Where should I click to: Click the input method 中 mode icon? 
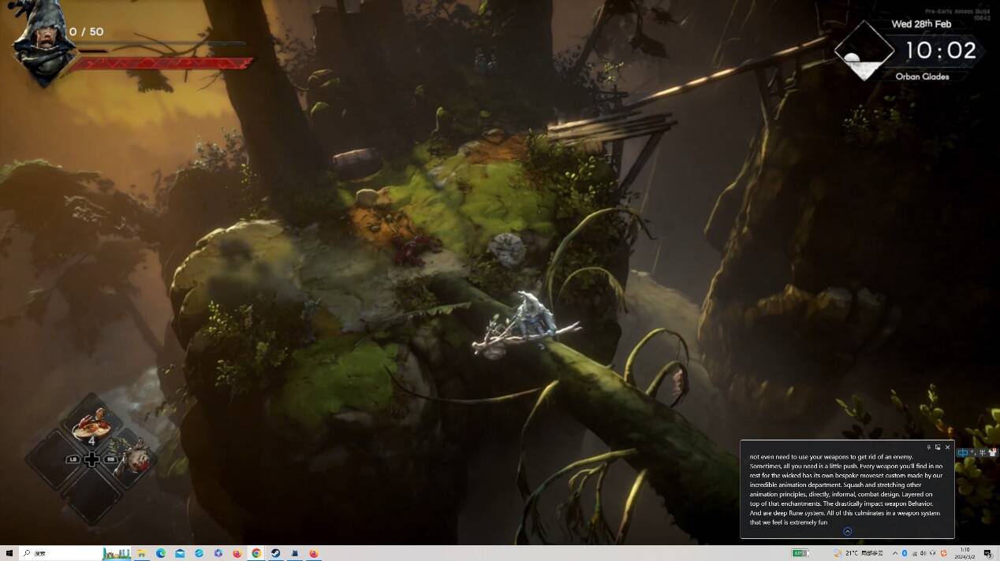tap(963, 452)
